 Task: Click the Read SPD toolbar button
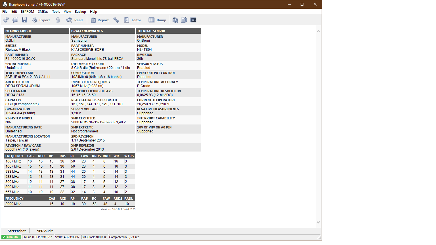point(74,20)
